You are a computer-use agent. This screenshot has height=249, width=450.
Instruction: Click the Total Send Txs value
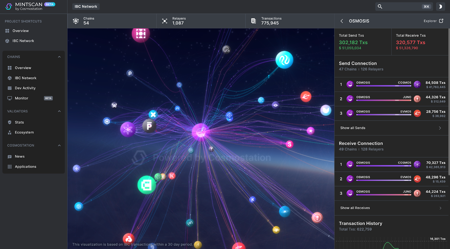point(353,42)
